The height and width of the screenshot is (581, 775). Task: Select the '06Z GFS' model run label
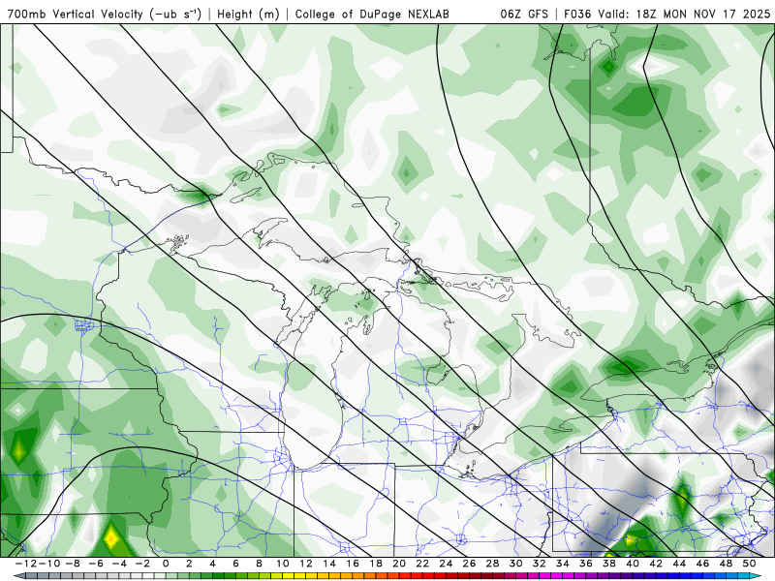tap(524, 15)
